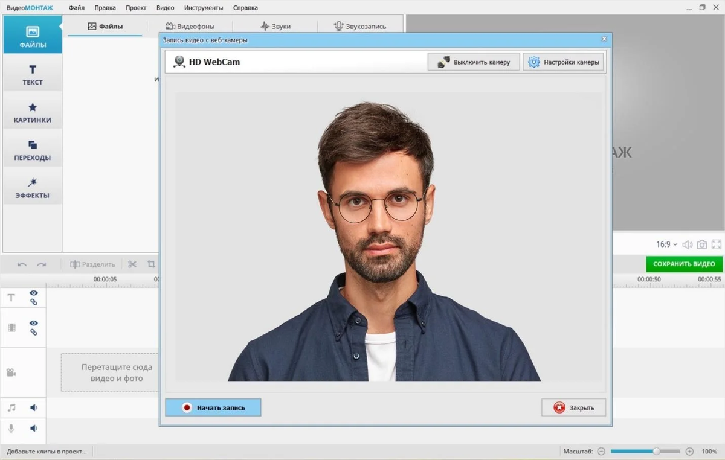This screenshot has width=725, height=460.
Task: Click the video camera track icon
Action: point(11,372)
